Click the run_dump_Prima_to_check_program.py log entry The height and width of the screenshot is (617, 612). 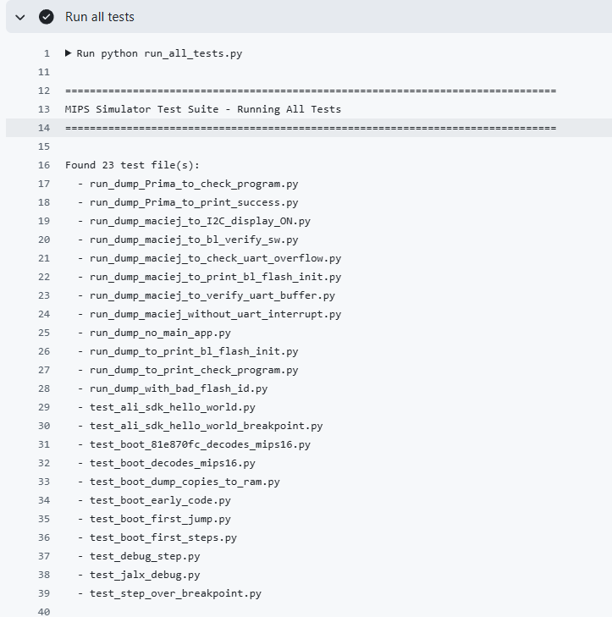(x=193, y=184)
